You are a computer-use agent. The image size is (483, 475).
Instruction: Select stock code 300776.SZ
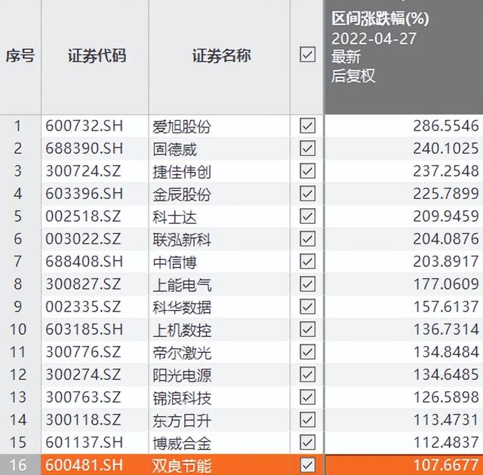click(x=83, y=352)
